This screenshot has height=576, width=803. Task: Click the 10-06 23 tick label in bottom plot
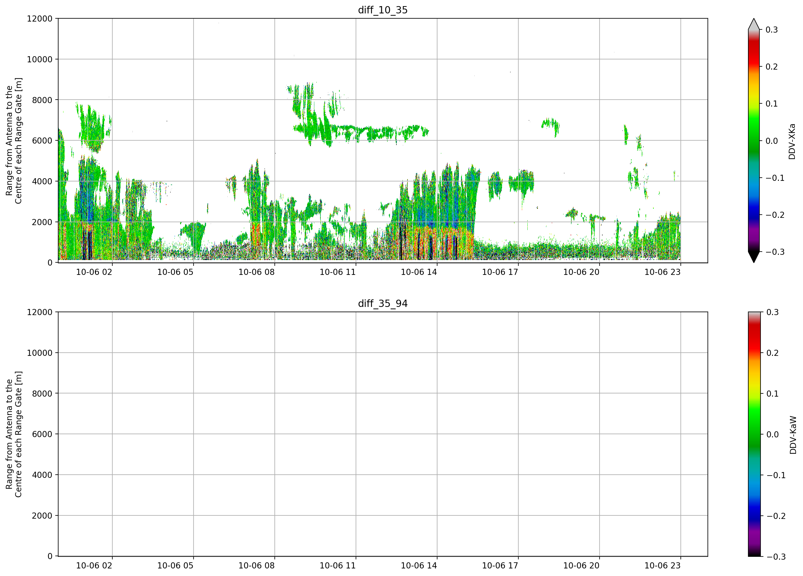[662, 566]
